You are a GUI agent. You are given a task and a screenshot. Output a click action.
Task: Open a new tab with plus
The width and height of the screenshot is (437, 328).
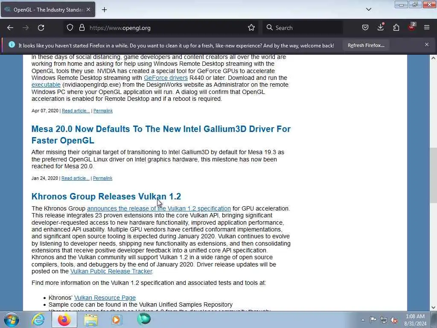[104, 10]
